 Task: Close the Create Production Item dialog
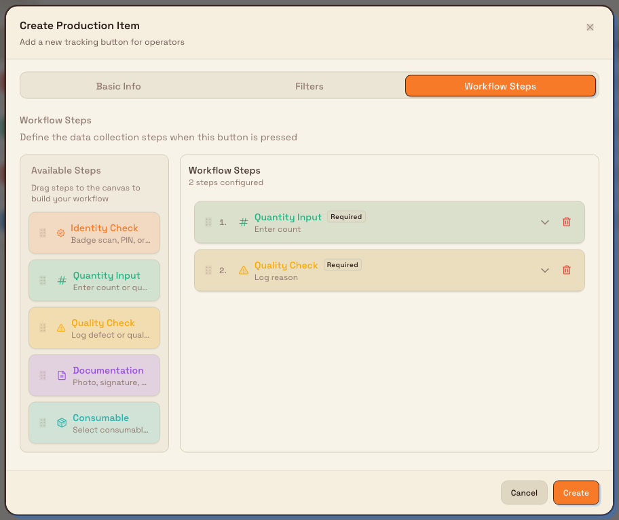pos(590,27)
